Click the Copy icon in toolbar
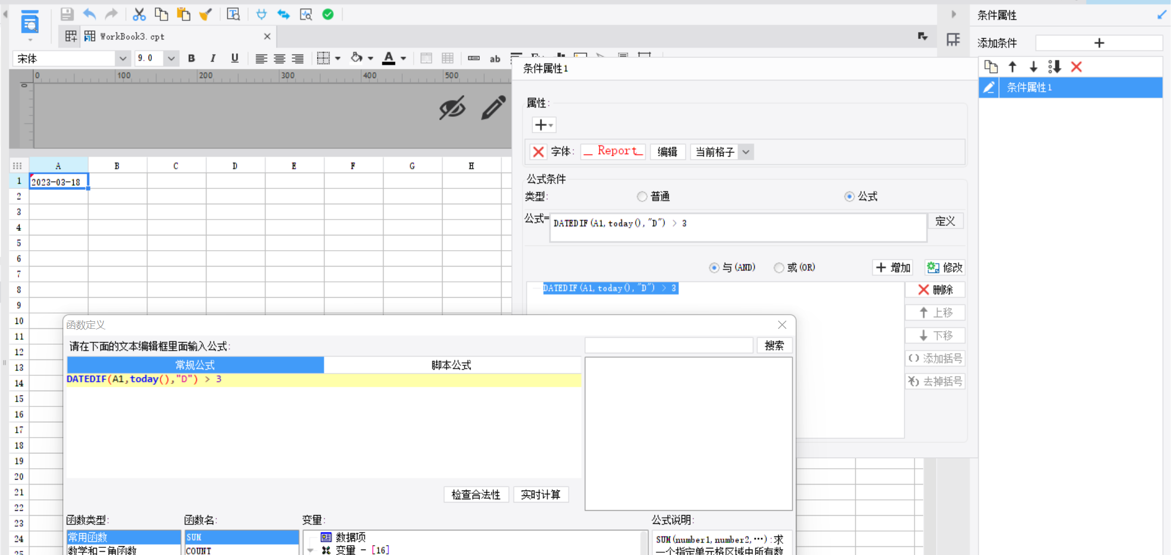The height and width of the screenshot is (555, 1171). pos(161,14)
